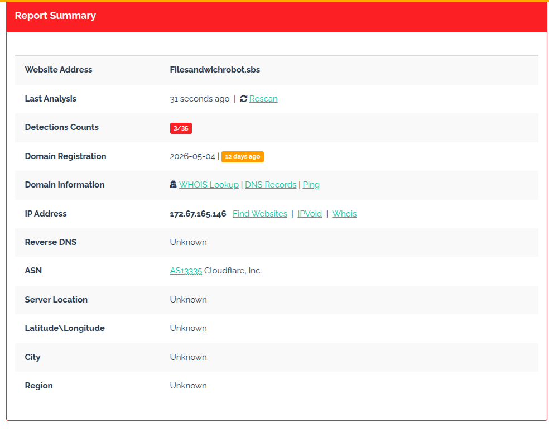Click the Ping link
This screenshot has height=432, width=549.
[x=311, y=185]
